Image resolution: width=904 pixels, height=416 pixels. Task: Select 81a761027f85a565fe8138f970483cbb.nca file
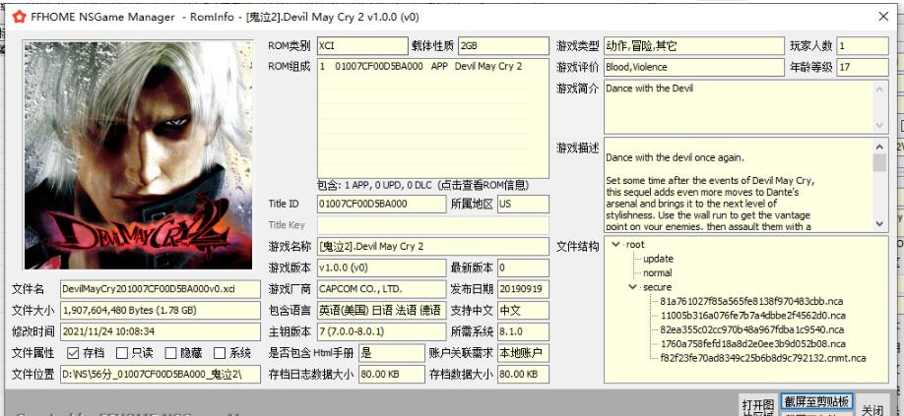coord(753,301)
